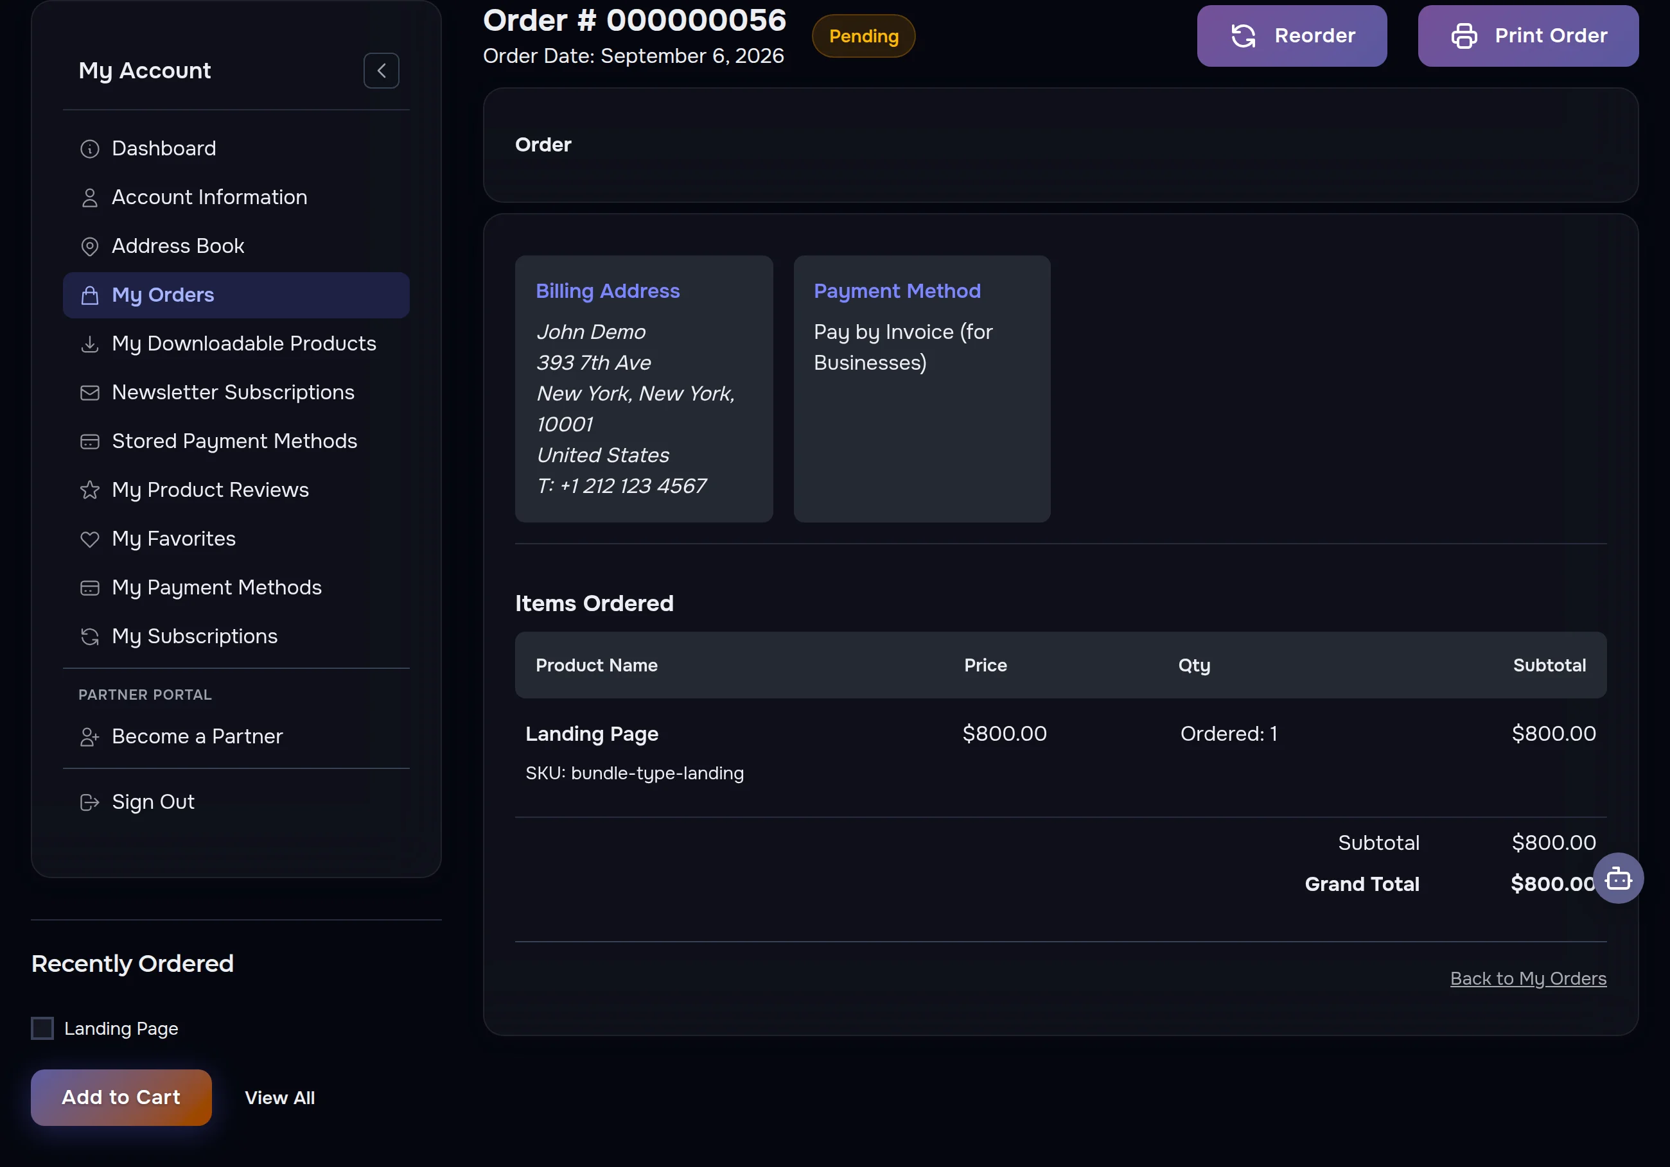This screenshot has width=1670, height=1167.
Task: Click the Account Information person icon
Action: (x=89, y=198)
